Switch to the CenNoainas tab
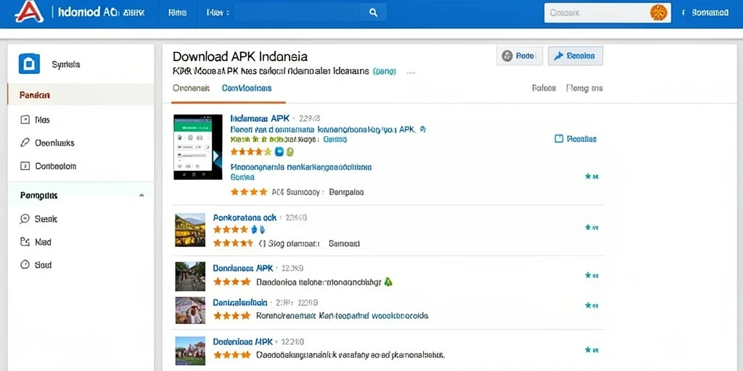The image size is (743, 371). [x=247, y=88]
